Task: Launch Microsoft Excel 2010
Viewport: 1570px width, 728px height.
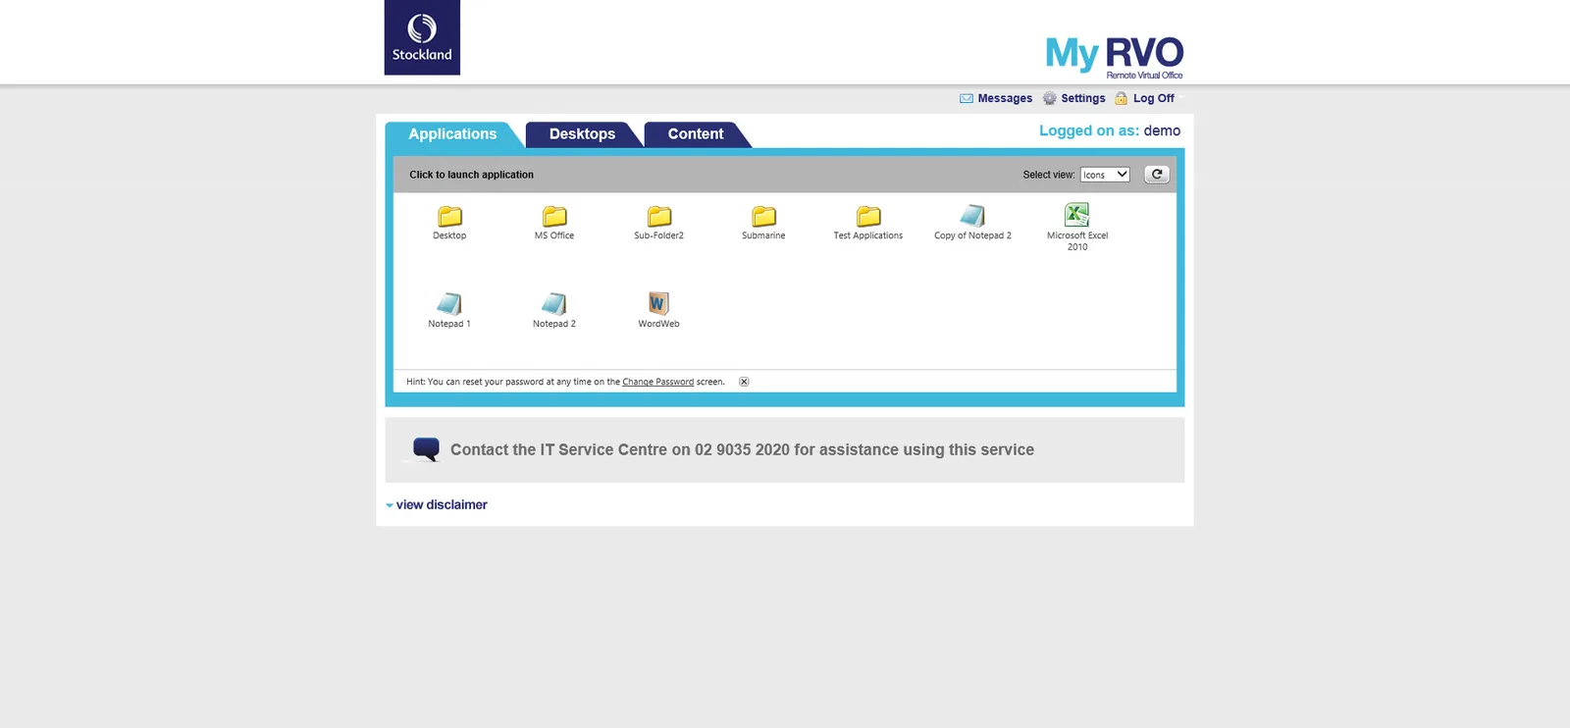Action: pyautogui.click(x=1077, y=215)
